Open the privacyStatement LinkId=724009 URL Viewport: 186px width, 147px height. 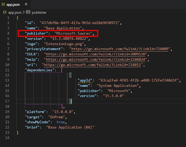click(x=120, y=49)
